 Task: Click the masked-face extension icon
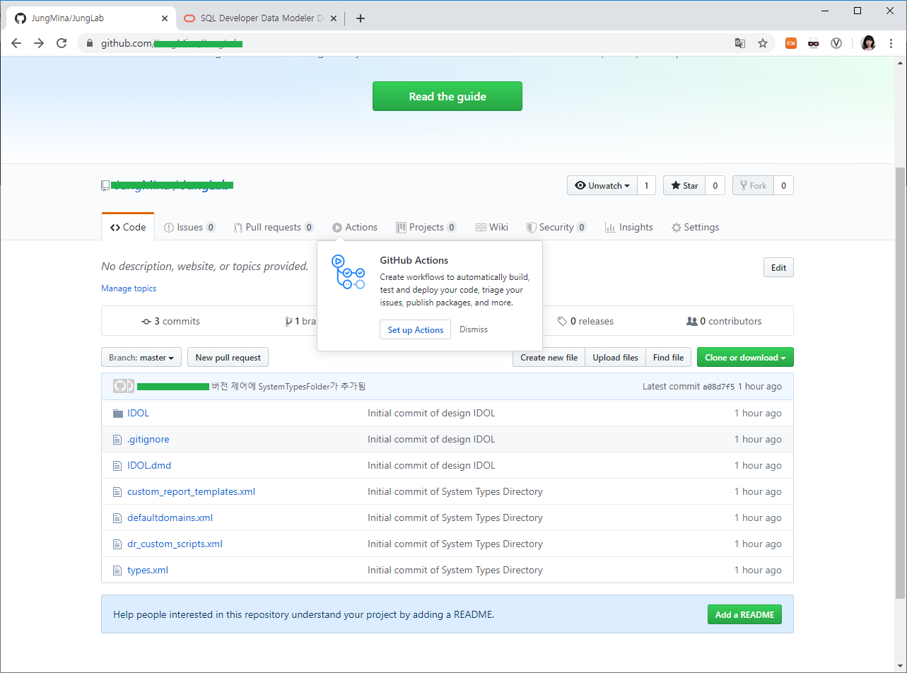[814, 43]
